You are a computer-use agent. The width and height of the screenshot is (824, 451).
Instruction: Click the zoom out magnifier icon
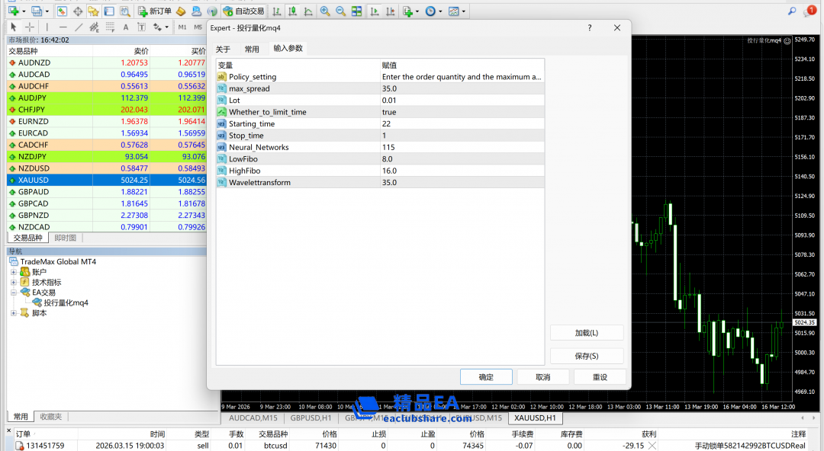[340, 11]
